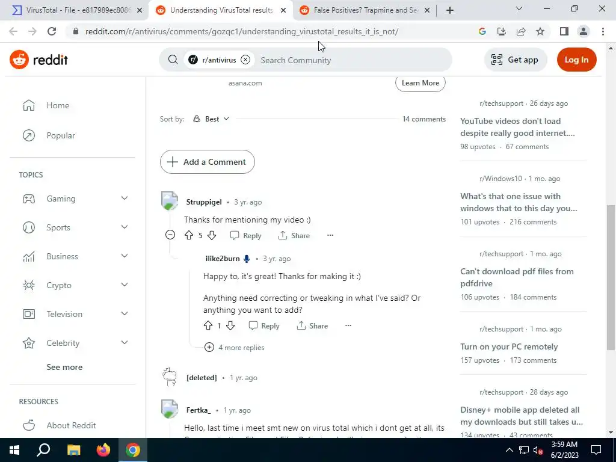
Task: Open About Reddit resource
Action: pos(72,425)
